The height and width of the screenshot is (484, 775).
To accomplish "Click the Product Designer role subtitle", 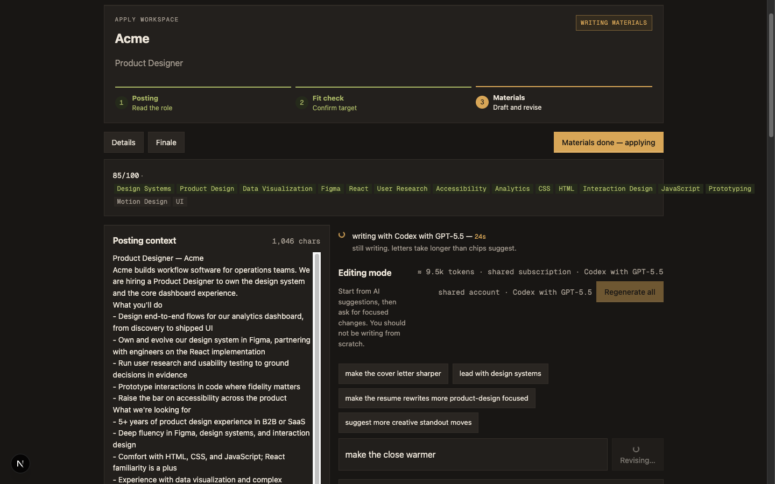I will [x=149, y=63].
